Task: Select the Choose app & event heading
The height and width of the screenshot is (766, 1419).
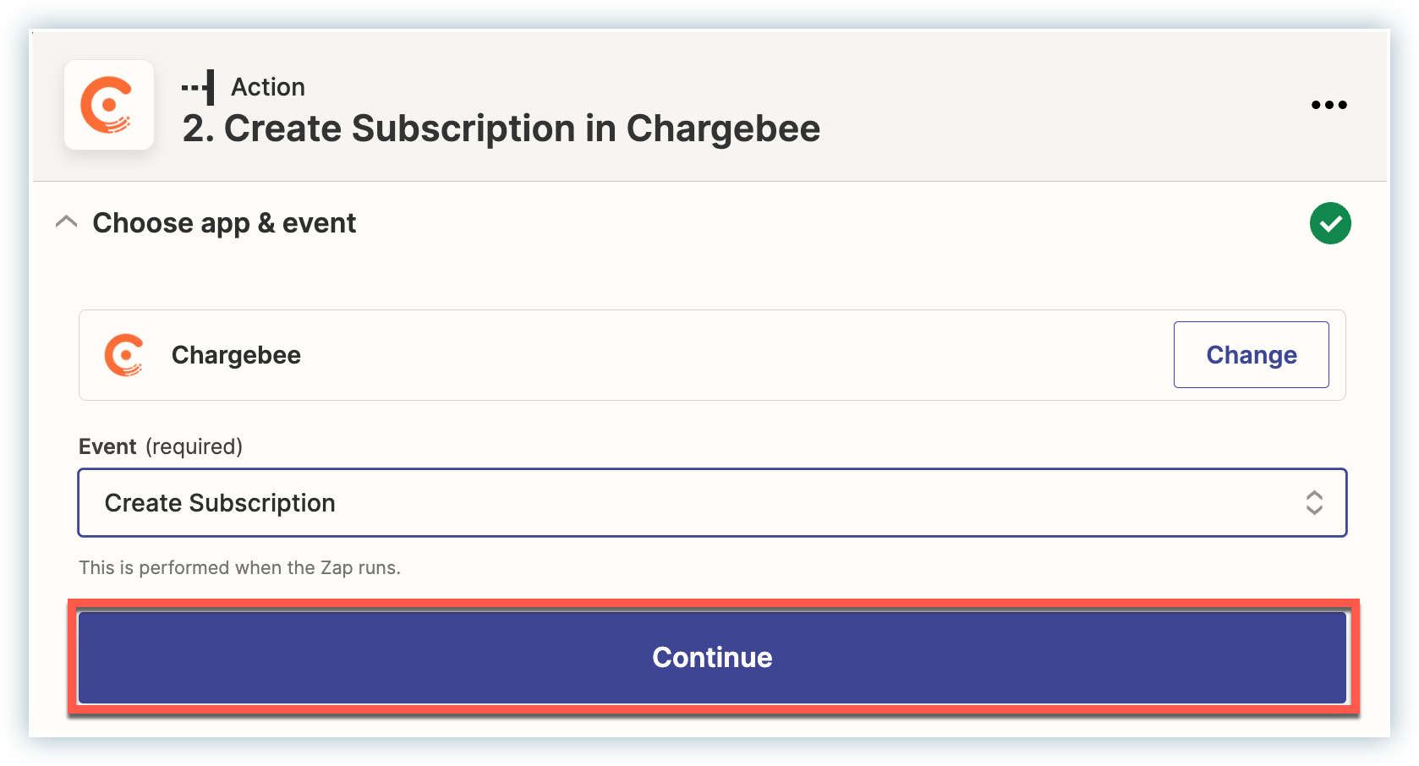Action: coord(224,222)
